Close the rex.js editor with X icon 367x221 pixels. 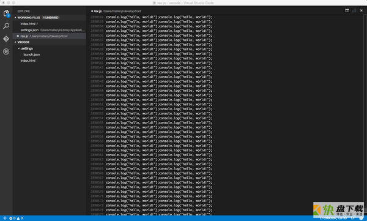(x=361, y=10)
